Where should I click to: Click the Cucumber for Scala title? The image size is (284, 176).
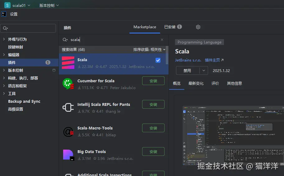pyautogui.click(x=96, y=81)
